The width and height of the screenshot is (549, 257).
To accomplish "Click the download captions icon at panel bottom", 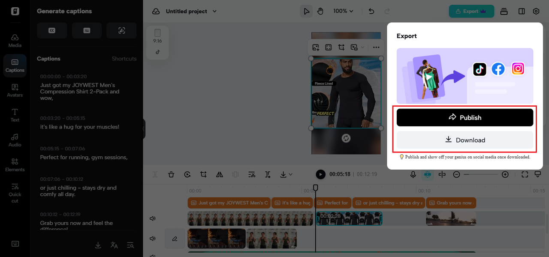I will [x=98, y=245].
